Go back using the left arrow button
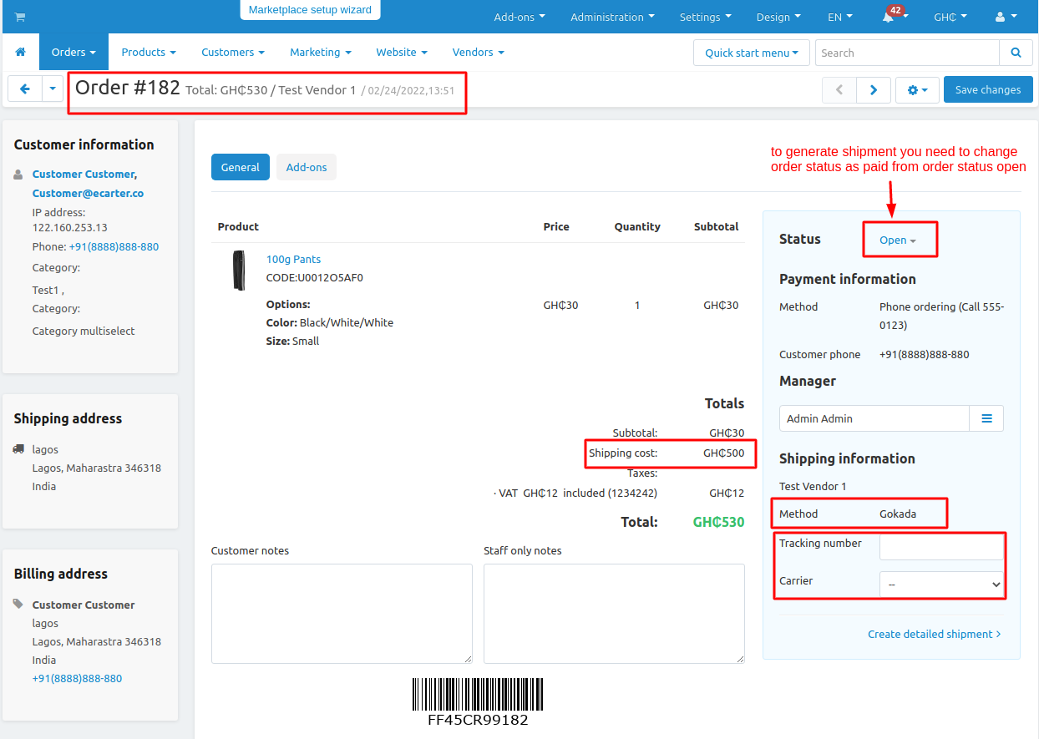 25,89
